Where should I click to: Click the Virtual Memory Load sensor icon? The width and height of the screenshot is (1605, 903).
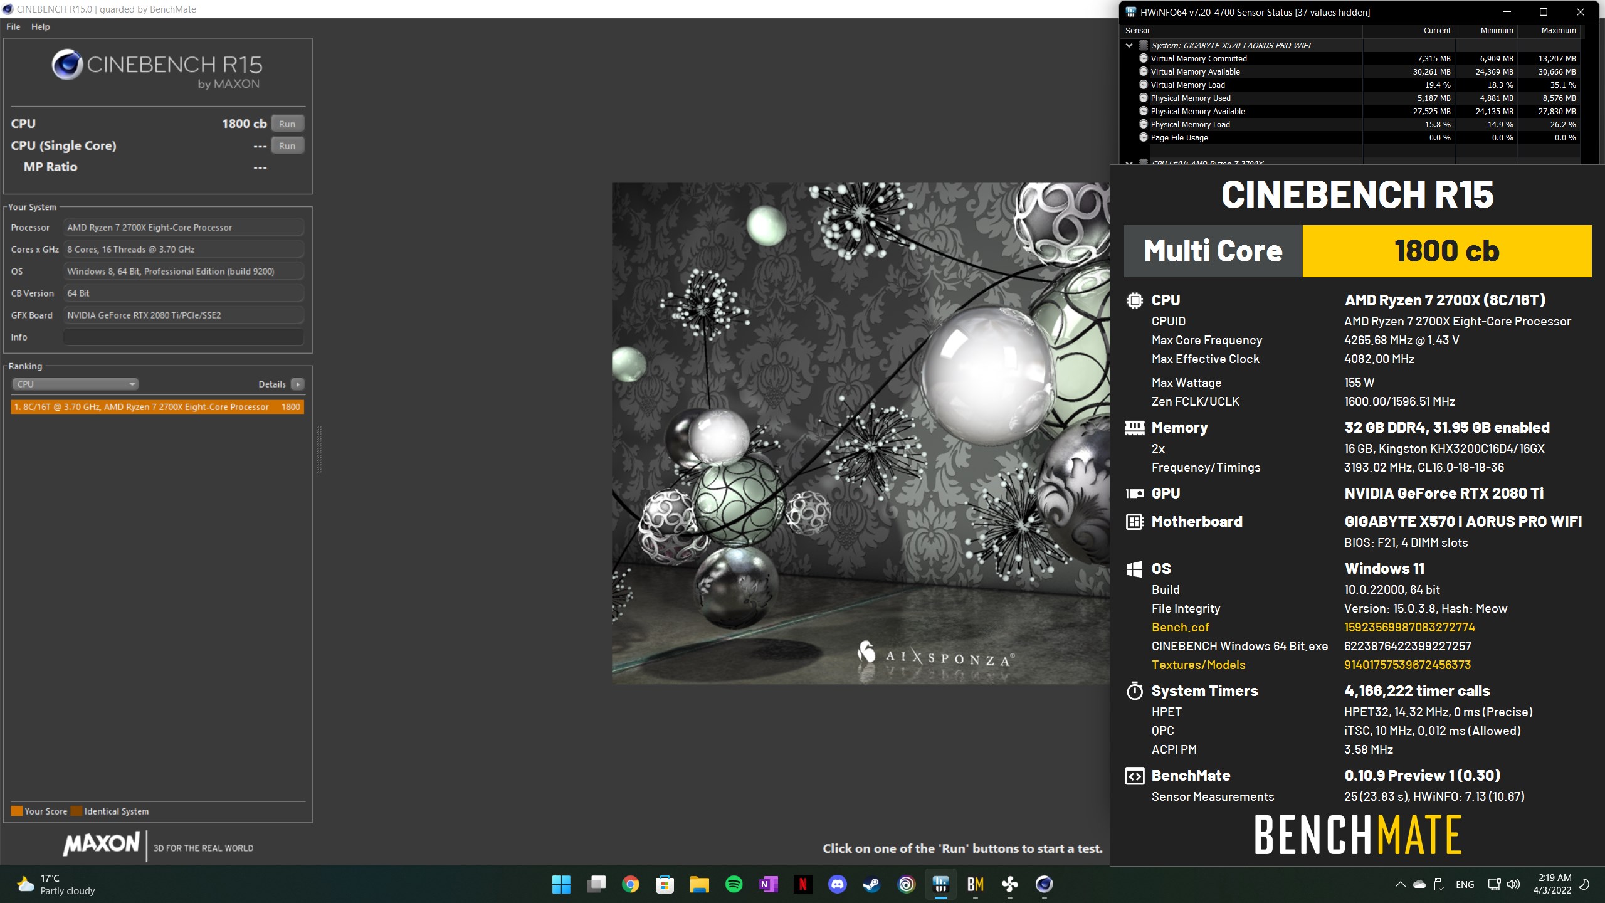(x=1144, y=85)
